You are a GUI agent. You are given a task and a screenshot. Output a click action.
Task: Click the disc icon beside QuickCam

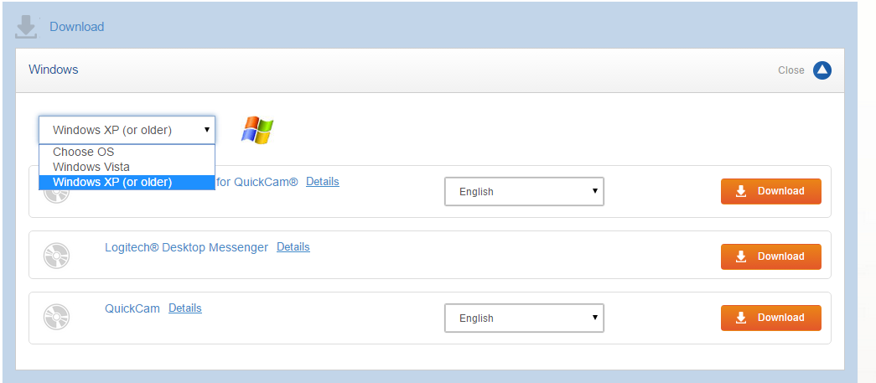click(x=56, y=317)
